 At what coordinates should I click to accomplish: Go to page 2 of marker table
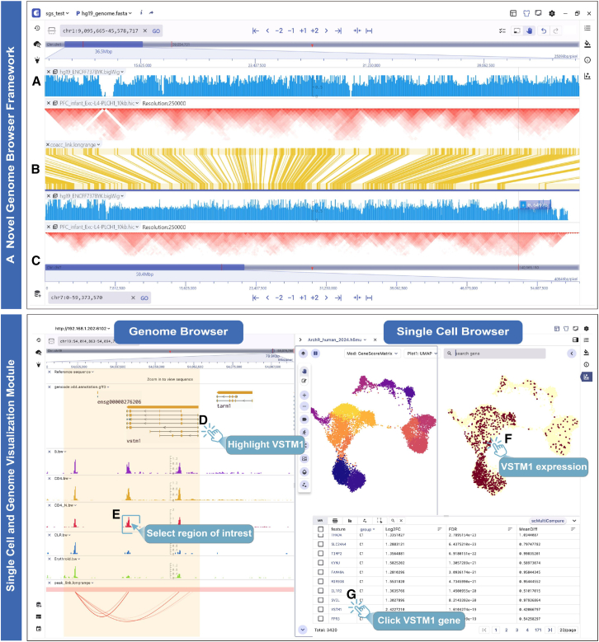507,630
